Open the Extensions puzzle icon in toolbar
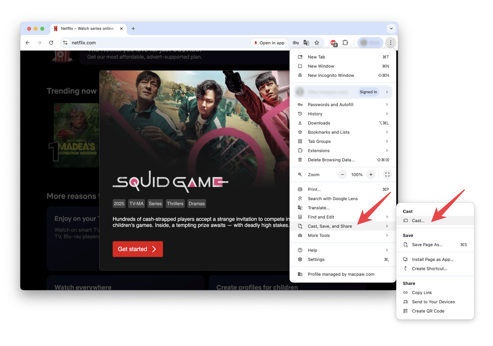493x346 pixels. tap(345, 43)
